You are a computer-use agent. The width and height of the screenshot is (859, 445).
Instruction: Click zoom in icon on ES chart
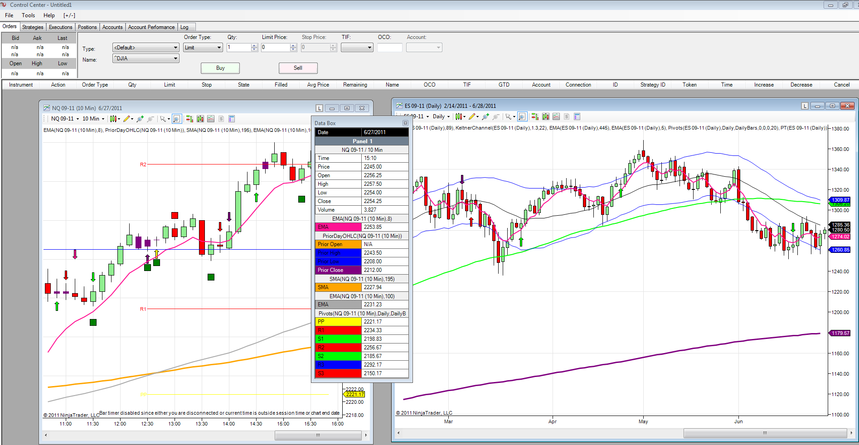[485, 116]
